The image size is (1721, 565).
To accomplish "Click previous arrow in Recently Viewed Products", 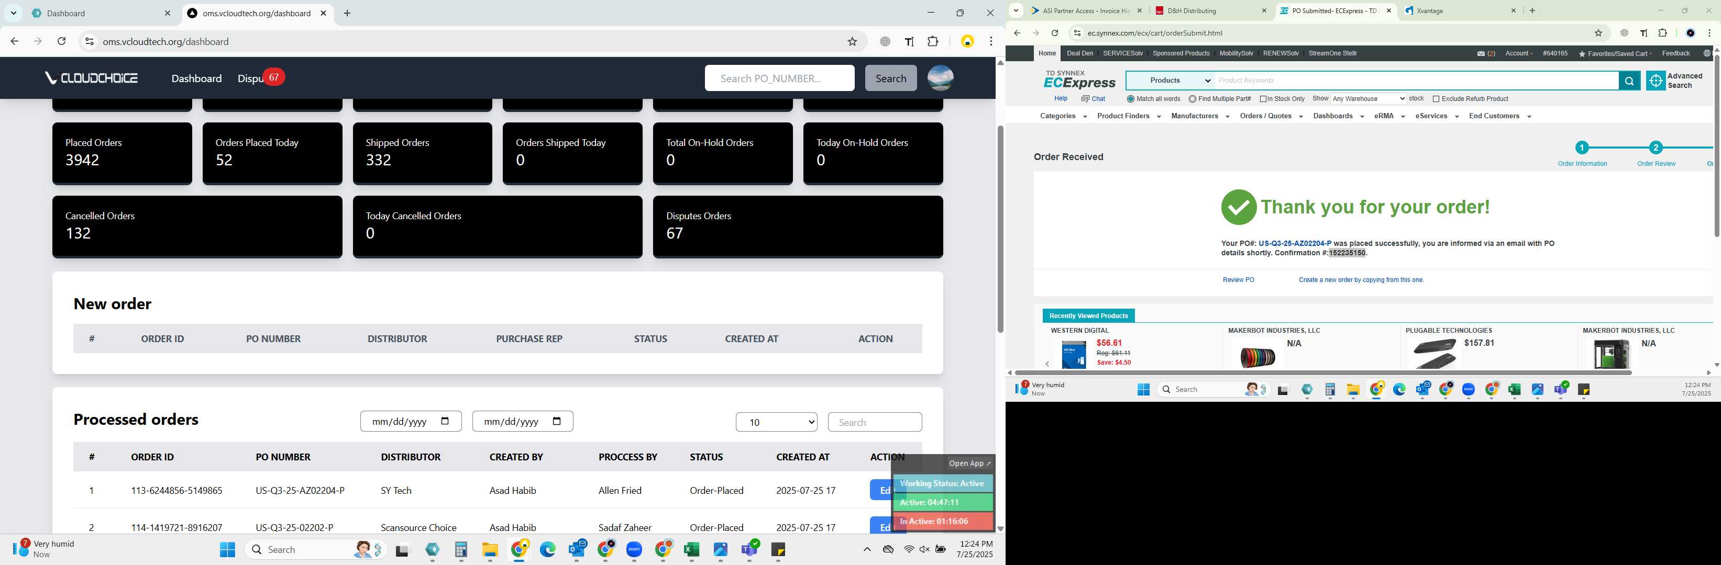I will 1047,364.
